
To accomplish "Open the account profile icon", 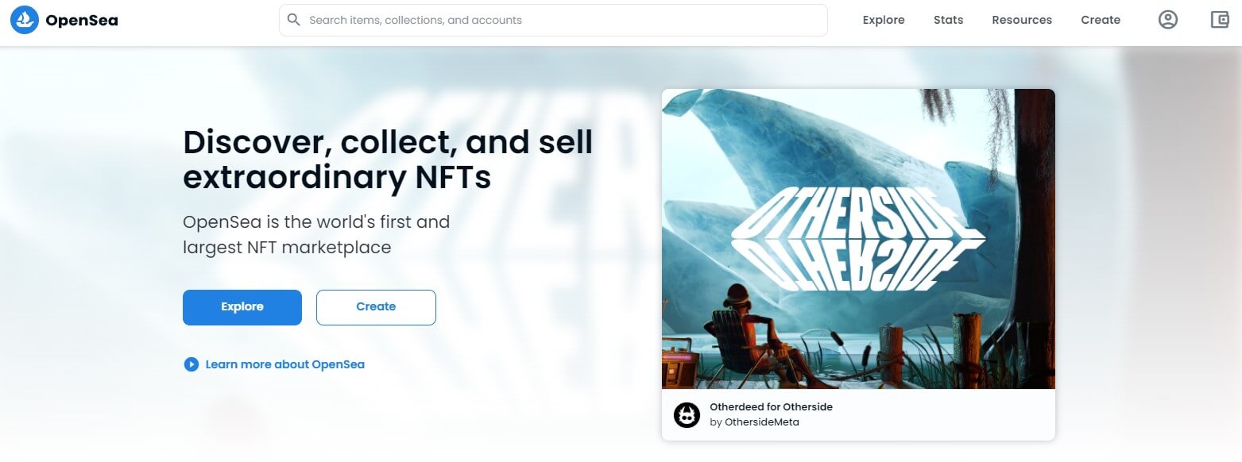I will (1167, 20).
